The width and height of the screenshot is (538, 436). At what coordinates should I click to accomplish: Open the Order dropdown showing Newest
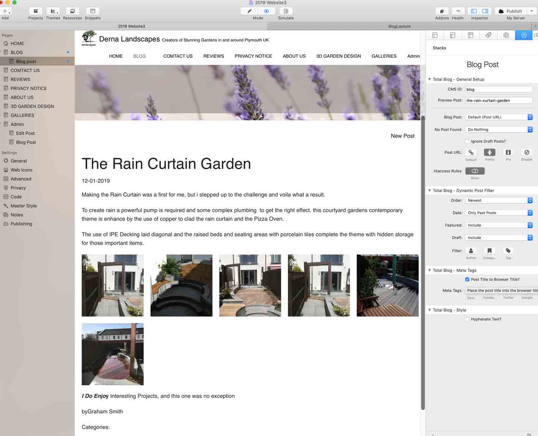click(499, 200)
